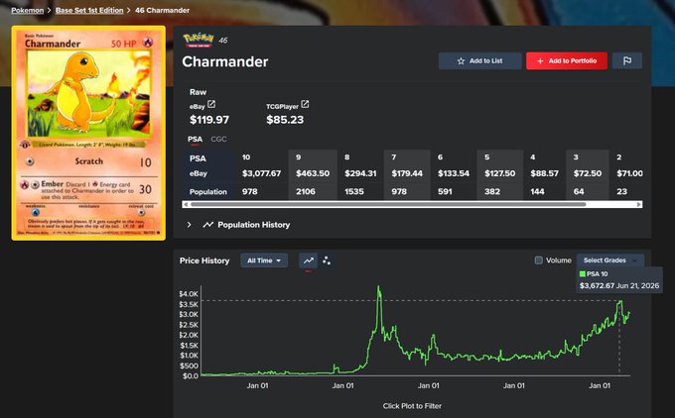Click the Price History heading
Screen dimensions: 675x418
pyautogui.click(x=204, y=261)
